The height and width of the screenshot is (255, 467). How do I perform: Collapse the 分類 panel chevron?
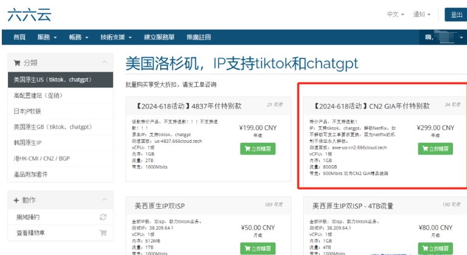105,62
